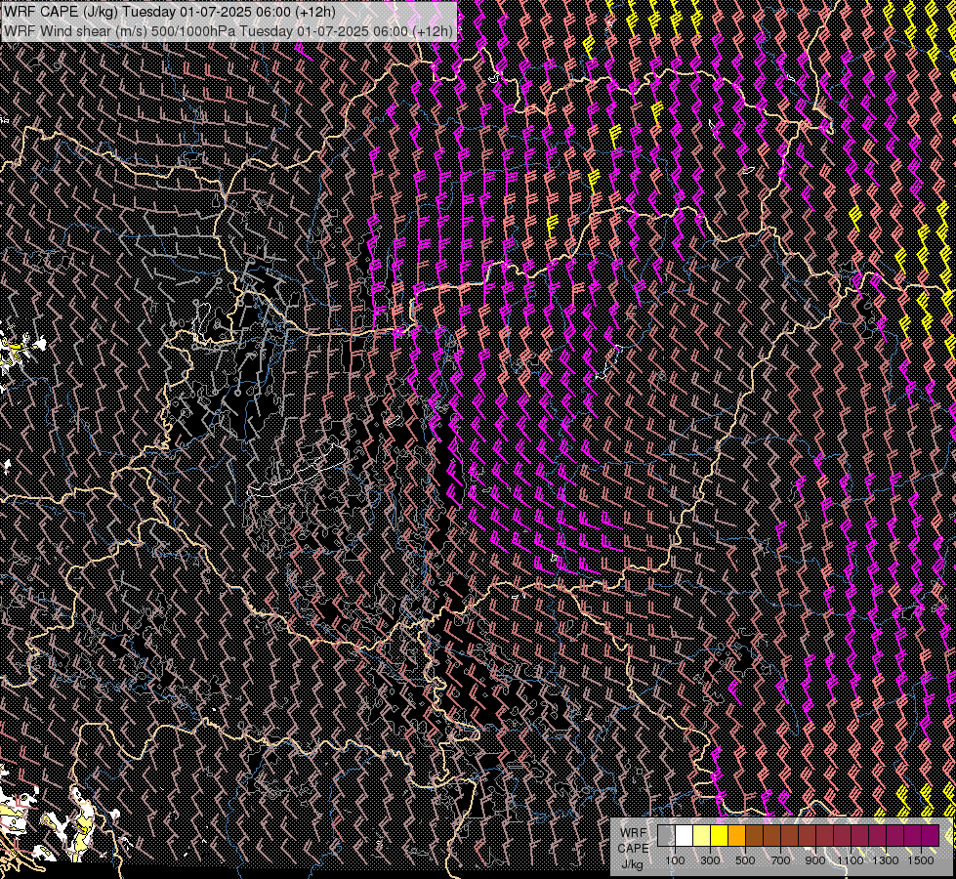The height and width of the screenshot is (879, 956).
Task: Click the WRF Wind shear 500/1000hPa title line
Action: 229,31
